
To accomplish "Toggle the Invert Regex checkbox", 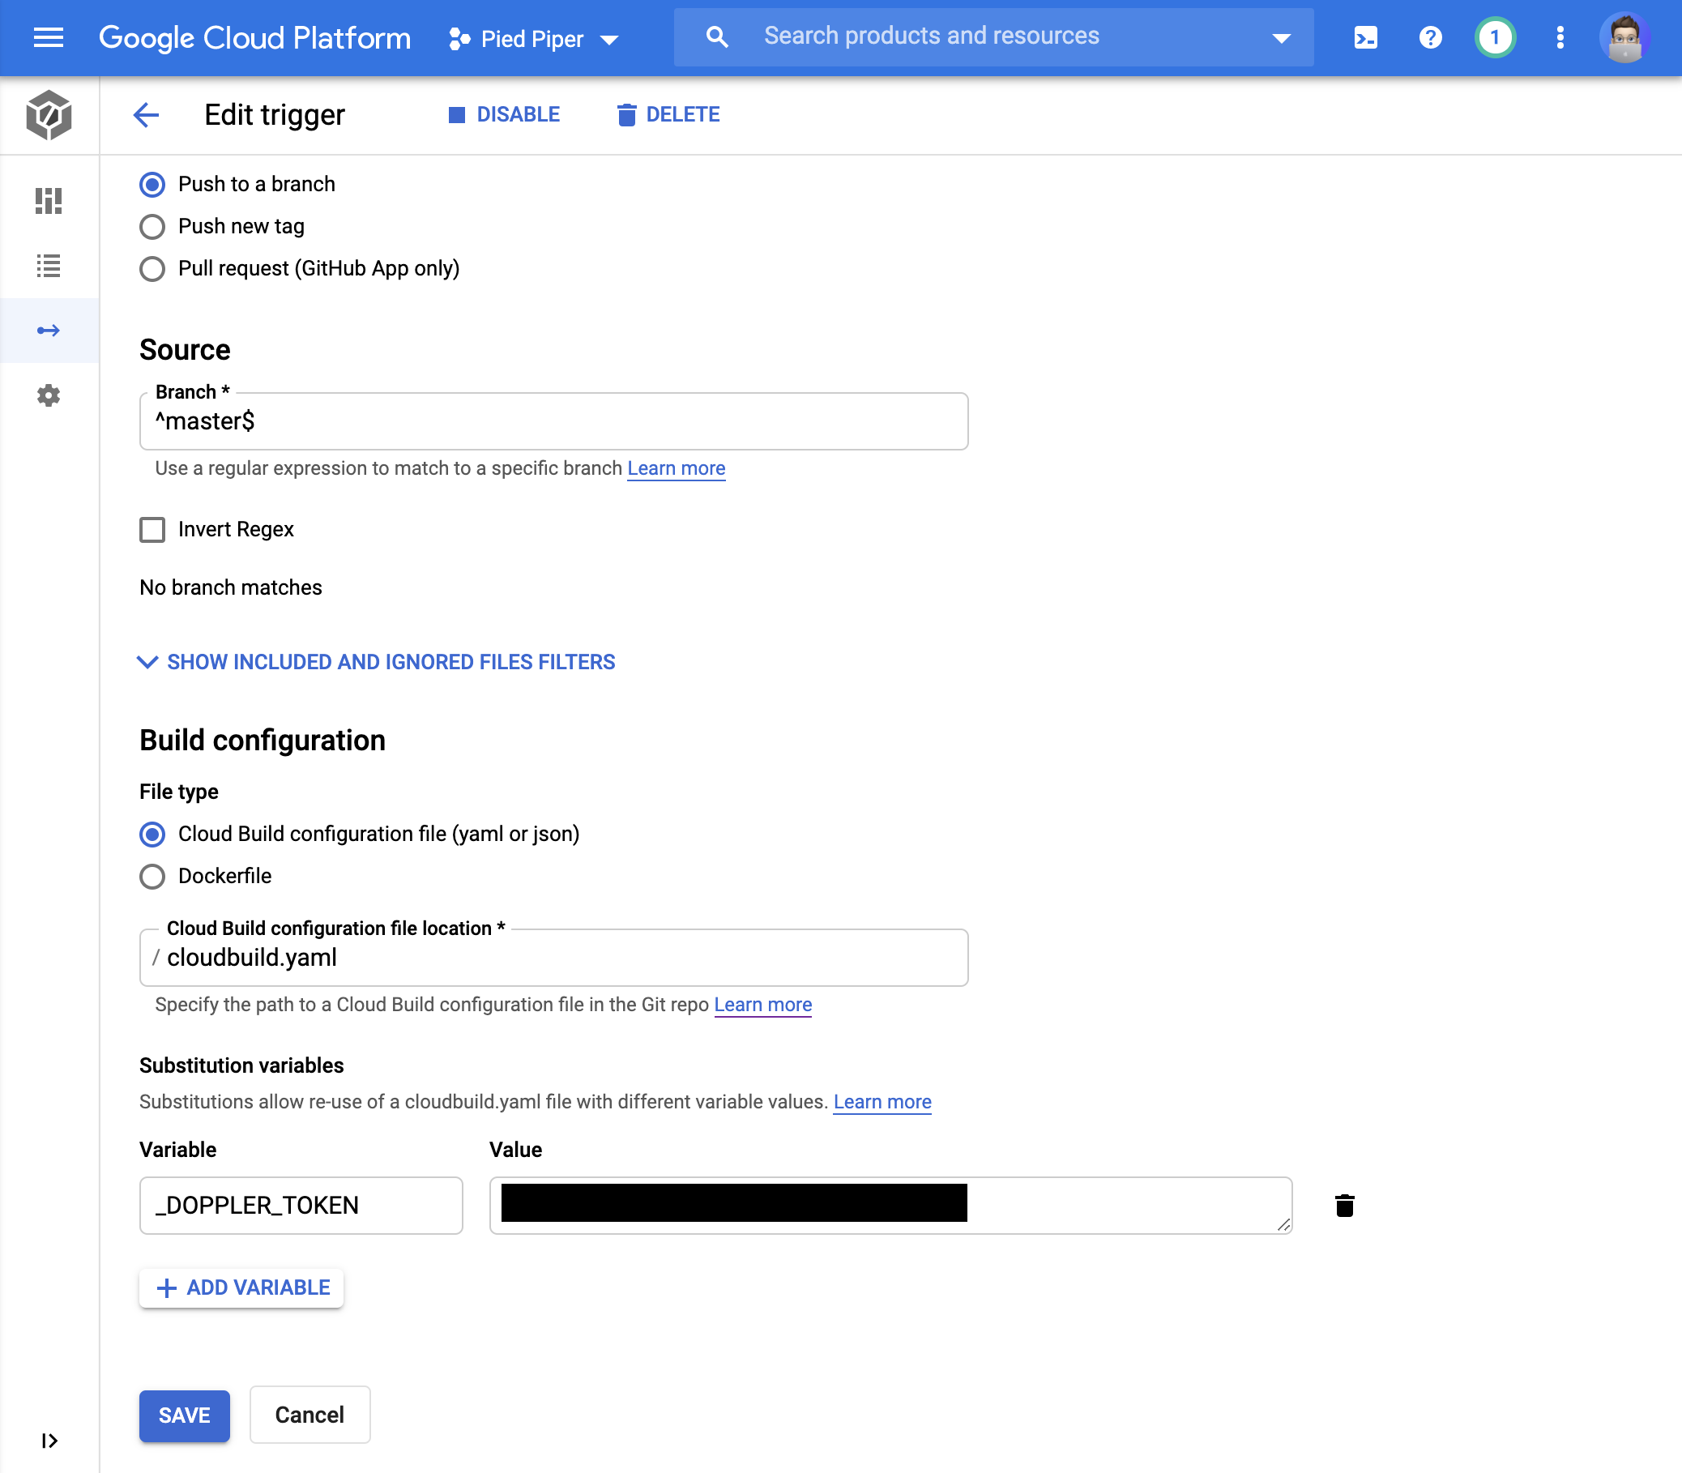I will [152, 529].
